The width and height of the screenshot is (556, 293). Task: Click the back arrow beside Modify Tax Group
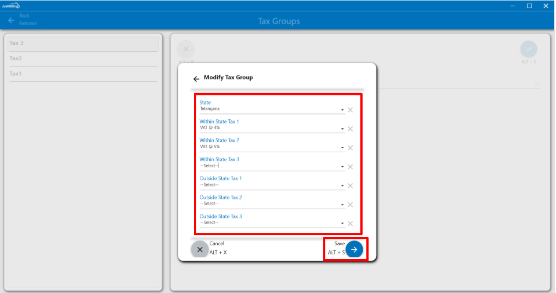click(196, 79)
